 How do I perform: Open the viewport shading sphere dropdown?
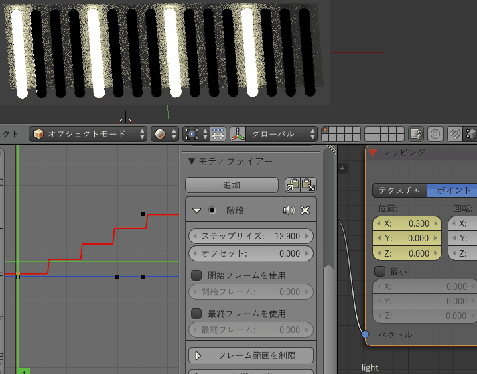point(165,134)
